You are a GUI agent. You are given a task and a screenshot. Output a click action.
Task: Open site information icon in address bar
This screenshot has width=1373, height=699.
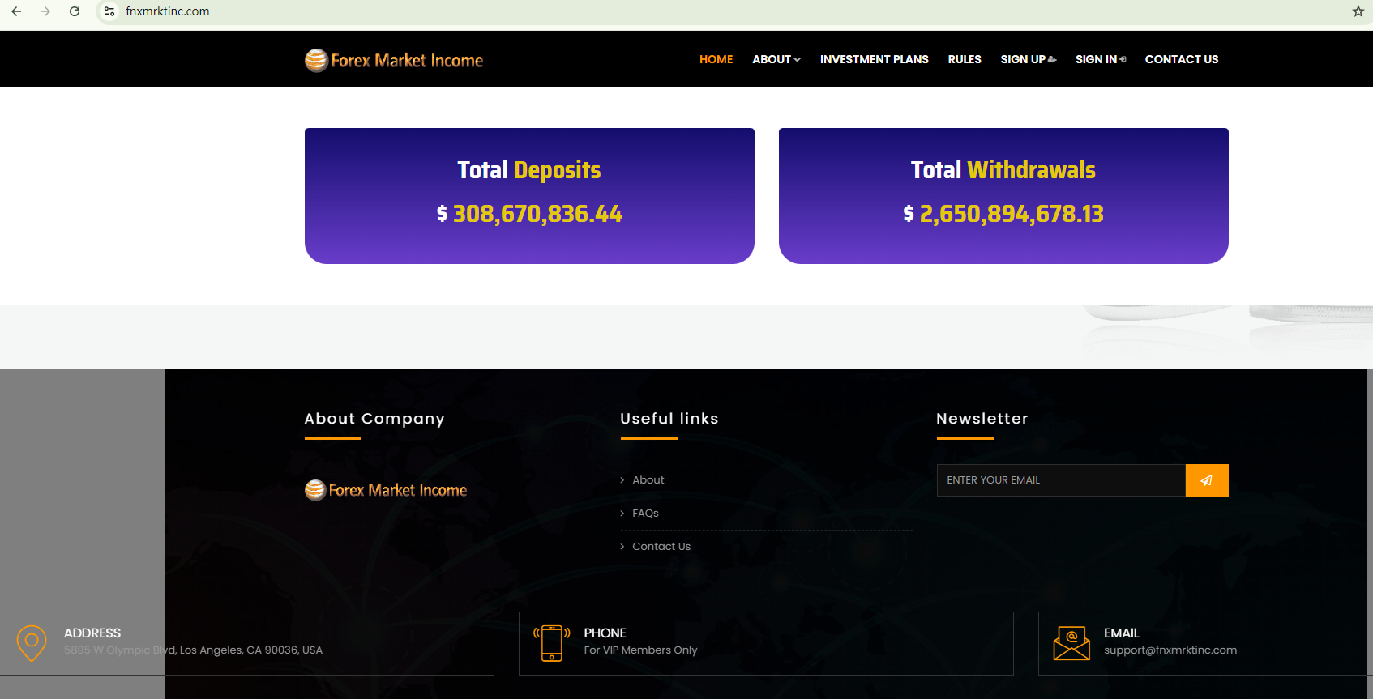(x=109, y=11)
